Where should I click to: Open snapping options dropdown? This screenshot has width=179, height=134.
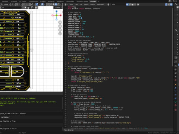[x=20, y=4]
